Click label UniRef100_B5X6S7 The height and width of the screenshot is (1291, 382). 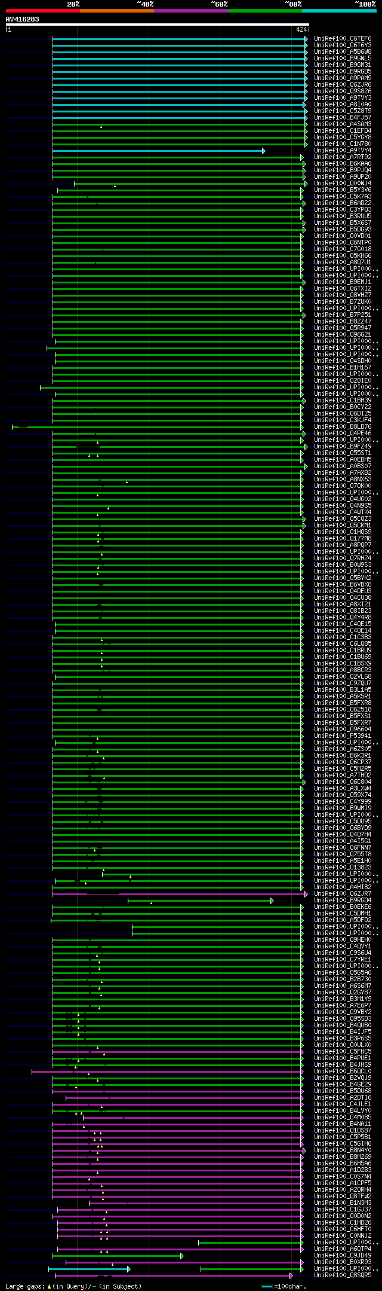coord(343,222)
